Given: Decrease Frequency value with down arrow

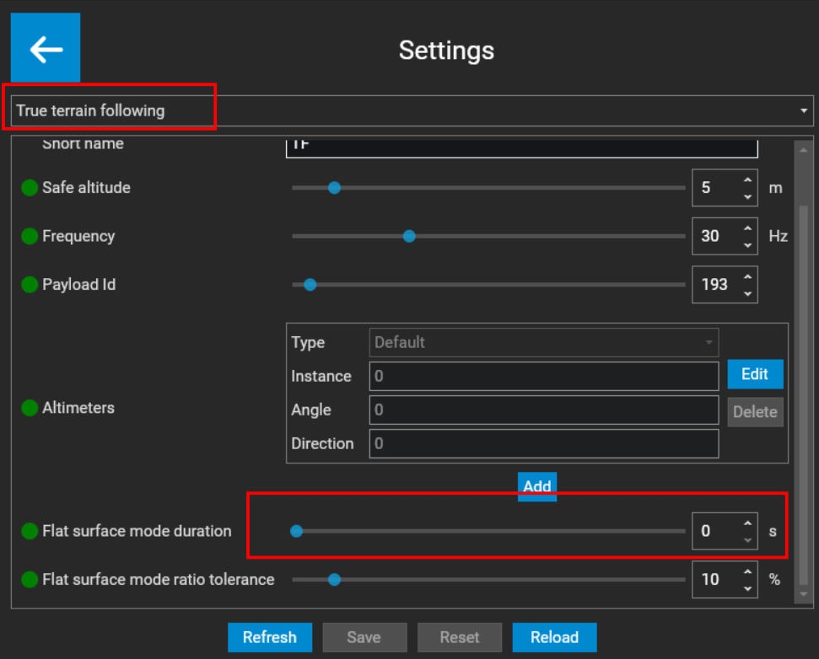Looking at the screenshot, I should 748,245.
